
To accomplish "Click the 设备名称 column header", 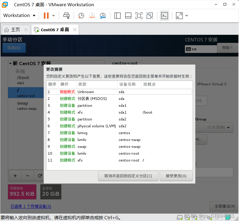I will coord(129,84).
